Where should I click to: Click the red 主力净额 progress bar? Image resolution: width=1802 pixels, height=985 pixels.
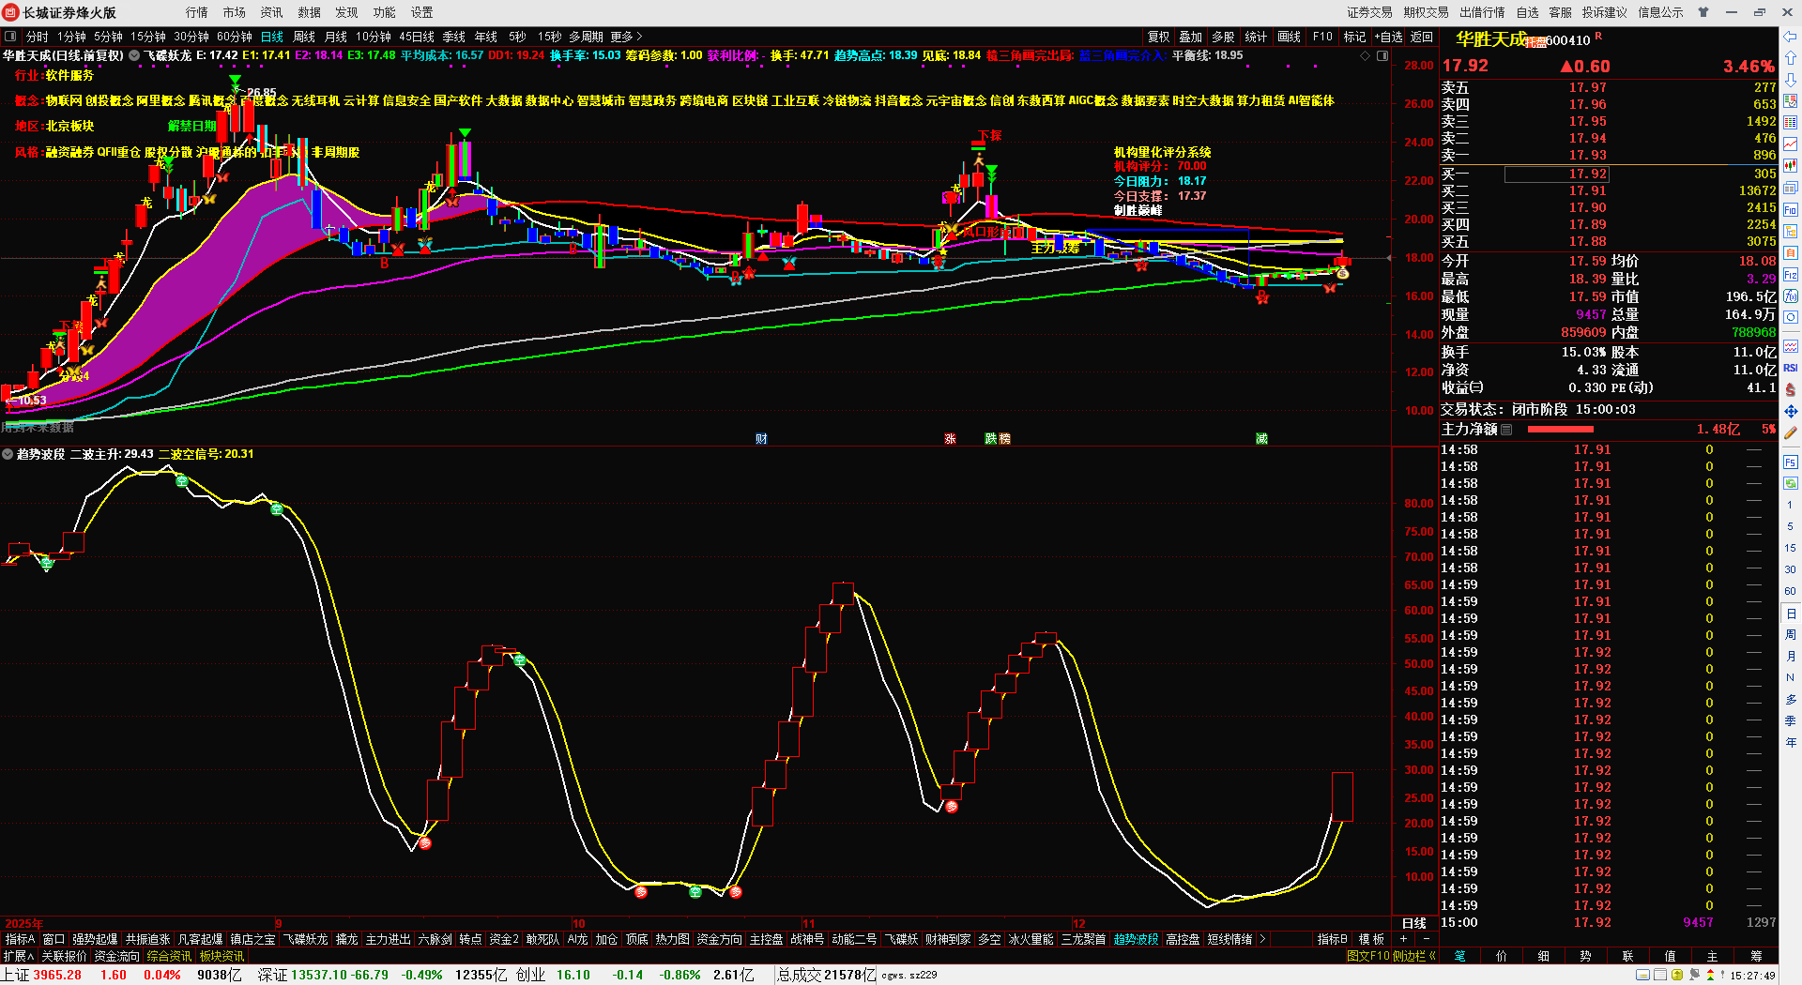[x=1561, y=430]
